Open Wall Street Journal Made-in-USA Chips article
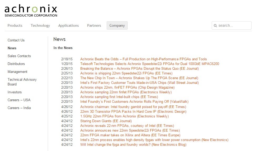Image resolution: width=259 pixels, height=151 pixels. (x=139, y=83)
